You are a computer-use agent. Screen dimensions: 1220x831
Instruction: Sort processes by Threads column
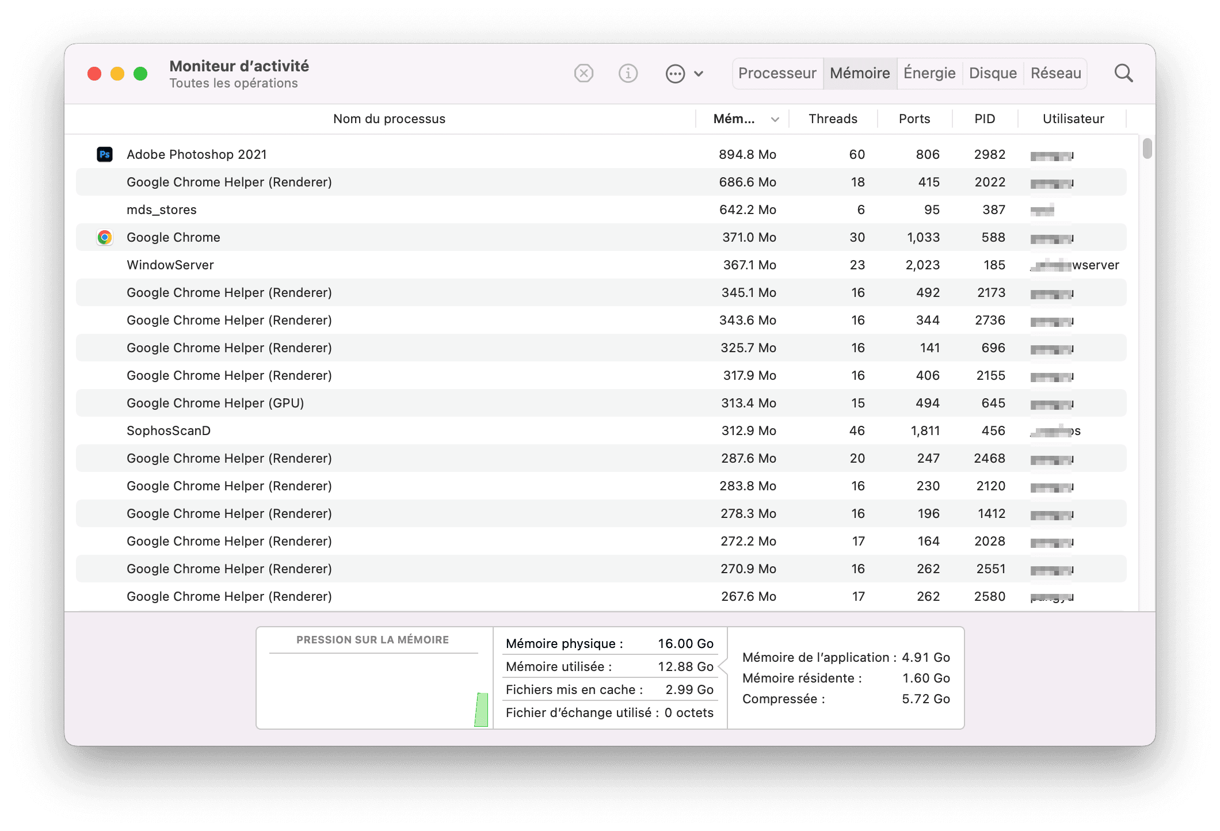(x=833, y=119)
